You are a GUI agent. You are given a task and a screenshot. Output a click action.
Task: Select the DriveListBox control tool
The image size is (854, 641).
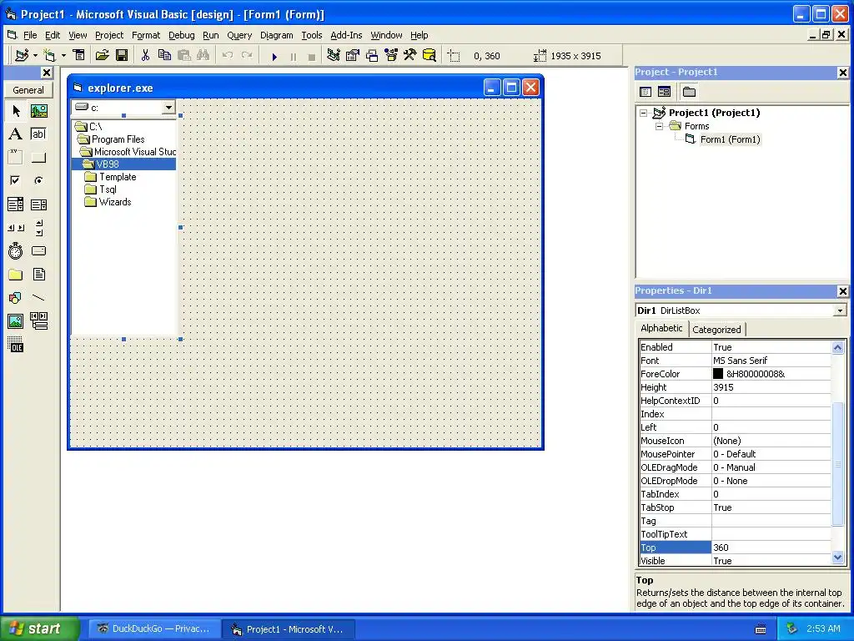(38, 251)
